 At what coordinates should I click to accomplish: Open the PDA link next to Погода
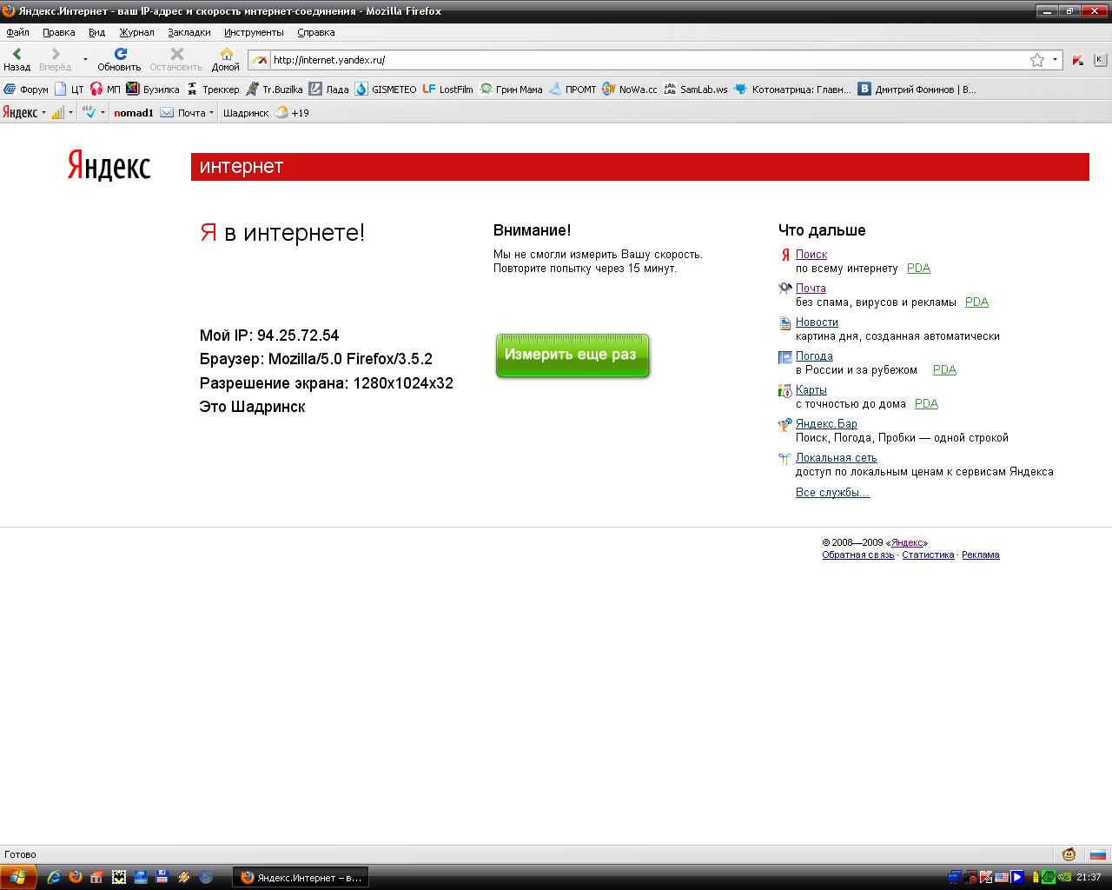tap(944, 369)
